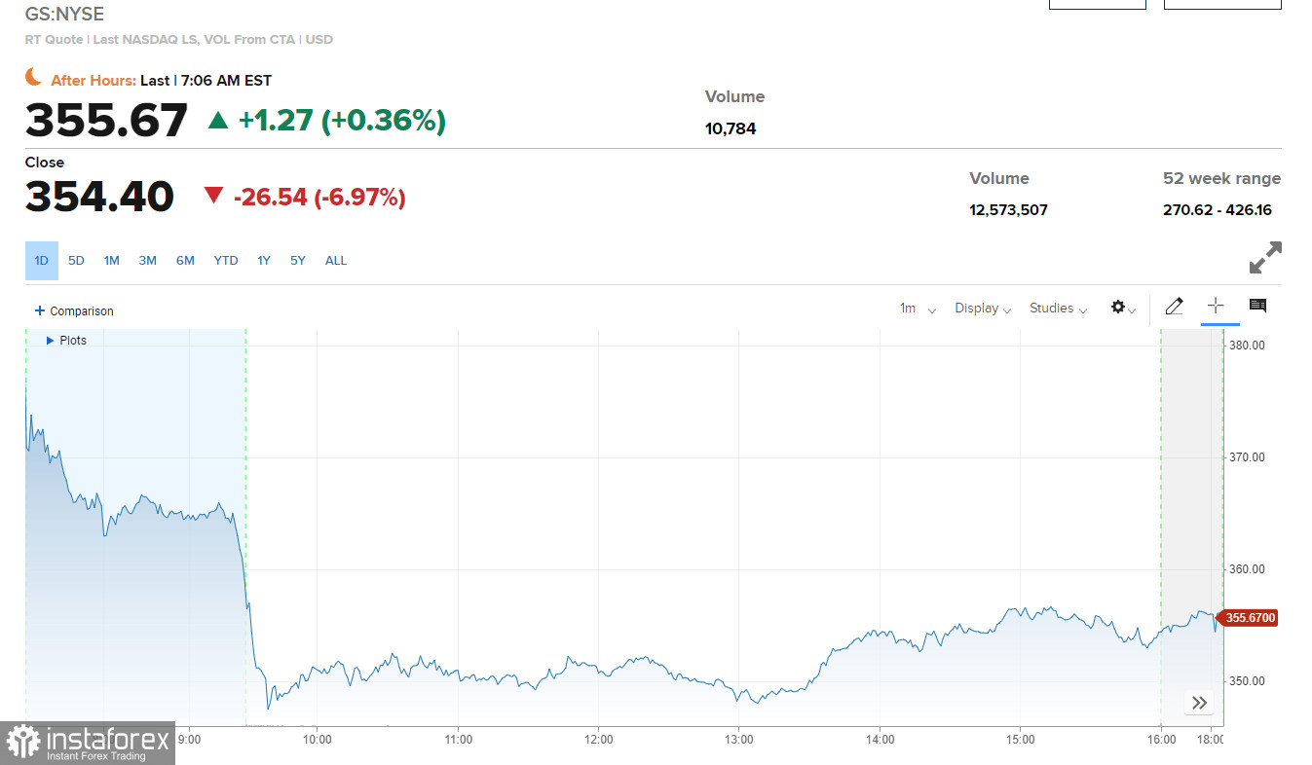Viewport: 1312px width, 765px height.
Task: Add a Comparison symbol
Action: tap(74, 311)
